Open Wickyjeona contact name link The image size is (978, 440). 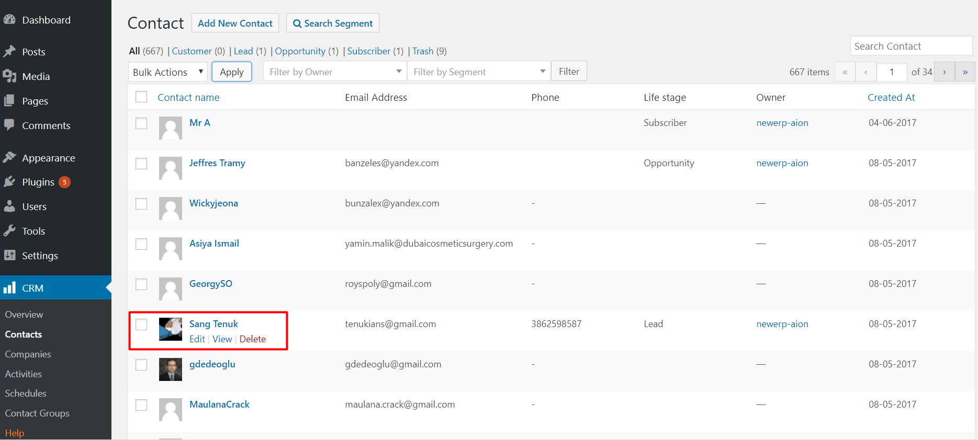coord(213,203)
